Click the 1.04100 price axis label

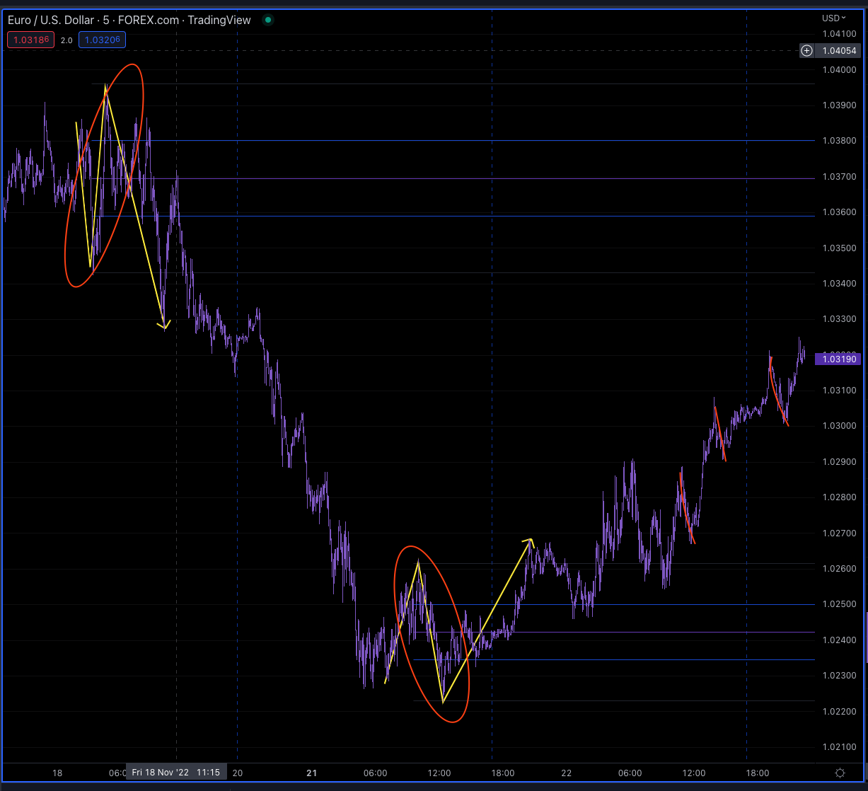840,34
